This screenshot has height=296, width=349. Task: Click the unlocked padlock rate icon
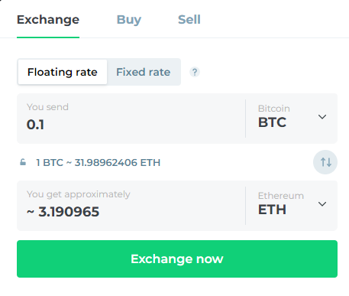coord(23,162)
